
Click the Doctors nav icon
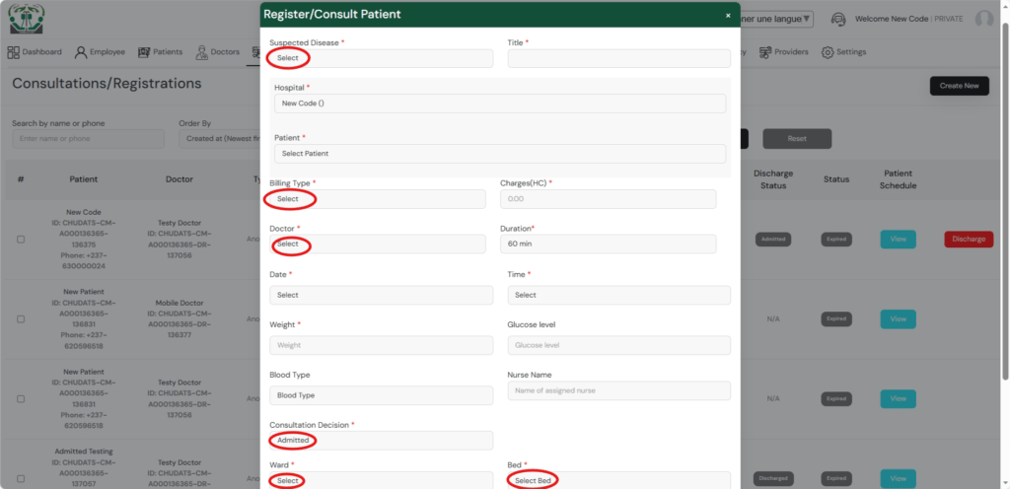(x=202, y=52)
